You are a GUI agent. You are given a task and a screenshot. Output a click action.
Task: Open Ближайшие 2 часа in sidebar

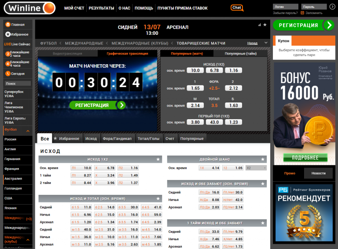point(18,54)
